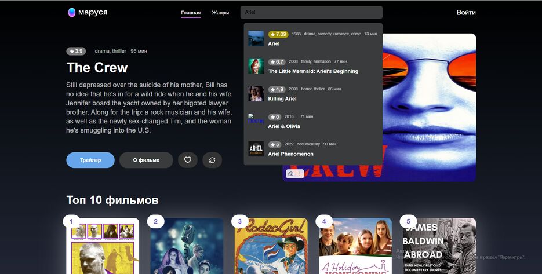
Task: Click camera icon on The Crew poster
Action: point(290,174)
